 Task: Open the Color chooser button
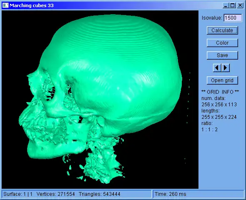[222, 43]
